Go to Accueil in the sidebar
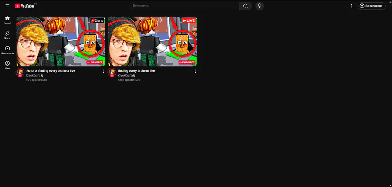The width and height of the screenshot is (392, 187). pos(7,20)
